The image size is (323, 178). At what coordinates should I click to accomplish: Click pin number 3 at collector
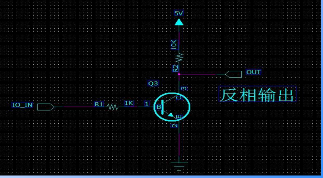point(184,89)
